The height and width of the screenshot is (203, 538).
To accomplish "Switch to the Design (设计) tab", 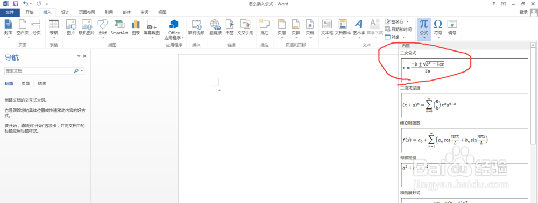I will (65, 12).
